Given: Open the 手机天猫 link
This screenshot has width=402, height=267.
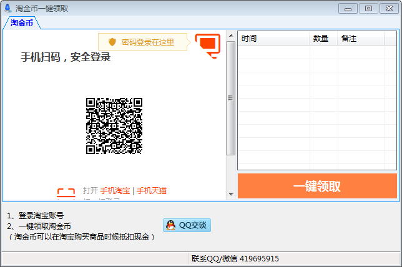Looking at the screenshot, I should 152,191.
